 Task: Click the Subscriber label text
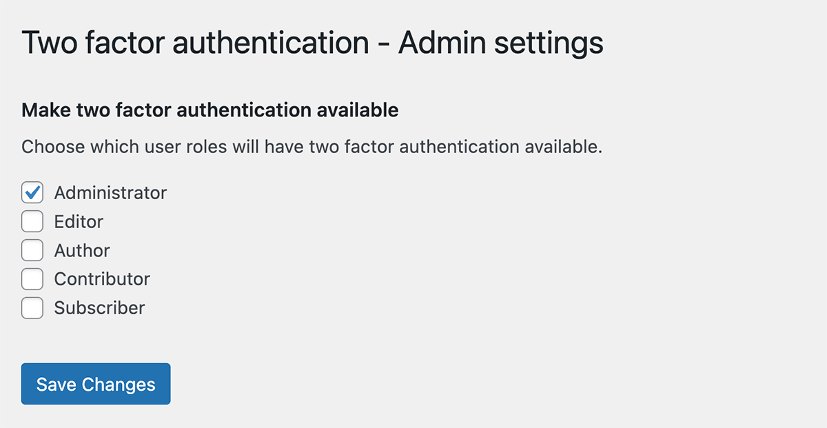(98, 308)
